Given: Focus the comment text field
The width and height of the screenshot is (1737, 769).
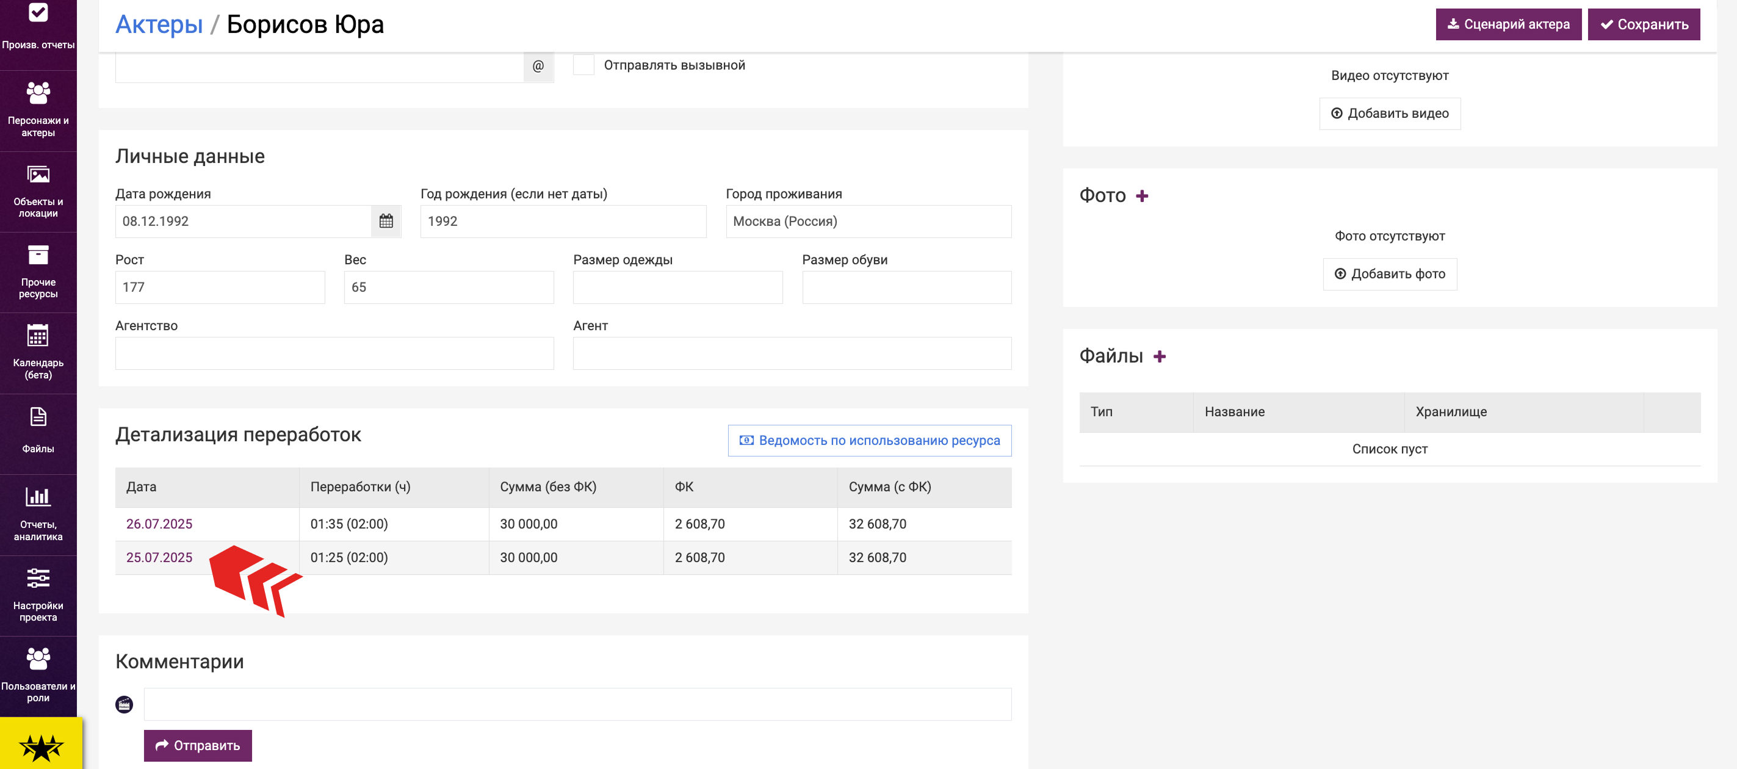Looking at the screenshot, I should pos(578,704).
